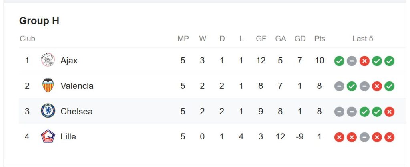
Task: Click the Valencia club crest icon
Action: pos(48,85)
